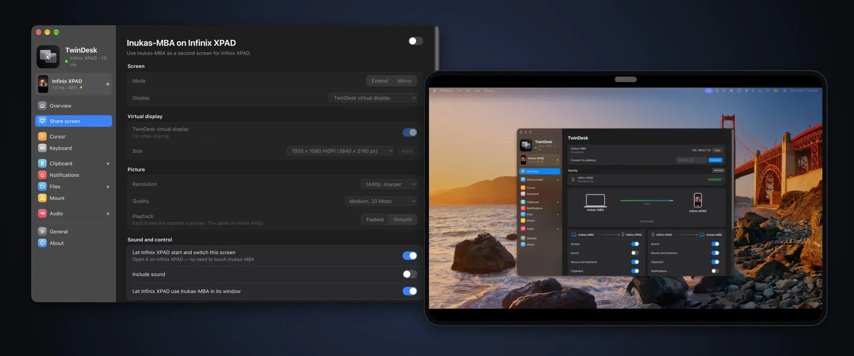
Task: Select the Infinix XPAD device thumbnail
Action: coord(43,84)
